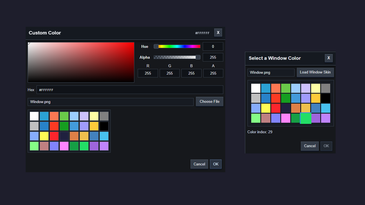Viewport: 365px width, 205px height.
Task: Pick the dark gray swatch in Custom Color palette
Action: 104,116
